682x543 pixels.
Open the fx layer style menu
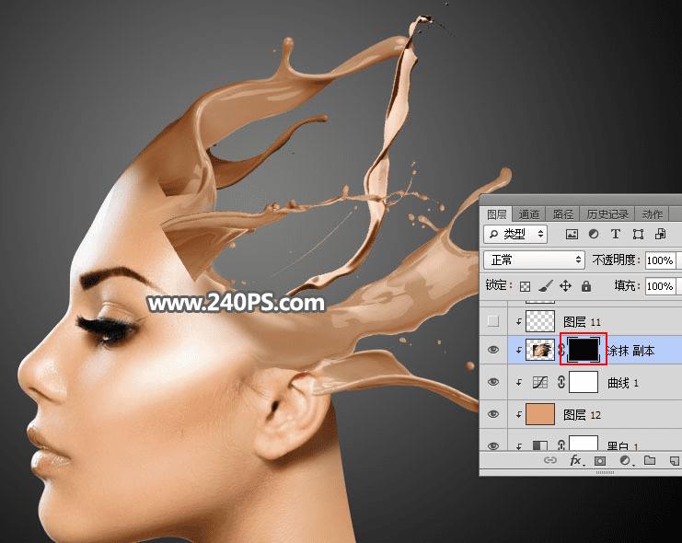click(576, 460)
